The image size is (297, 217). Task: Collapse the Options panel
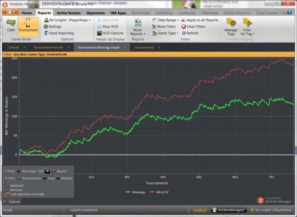point(12,202)
